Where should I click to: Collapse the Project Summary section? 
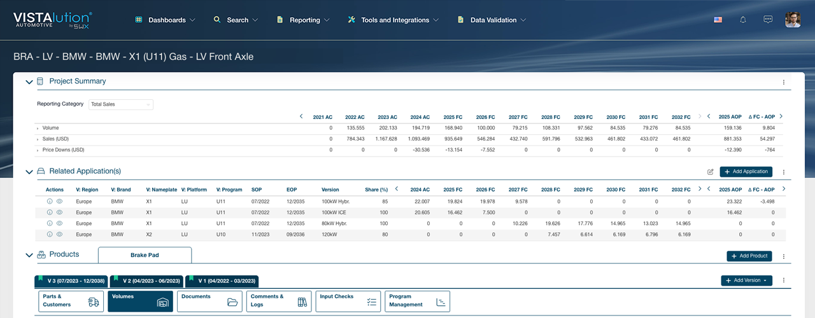coord(29,81)
